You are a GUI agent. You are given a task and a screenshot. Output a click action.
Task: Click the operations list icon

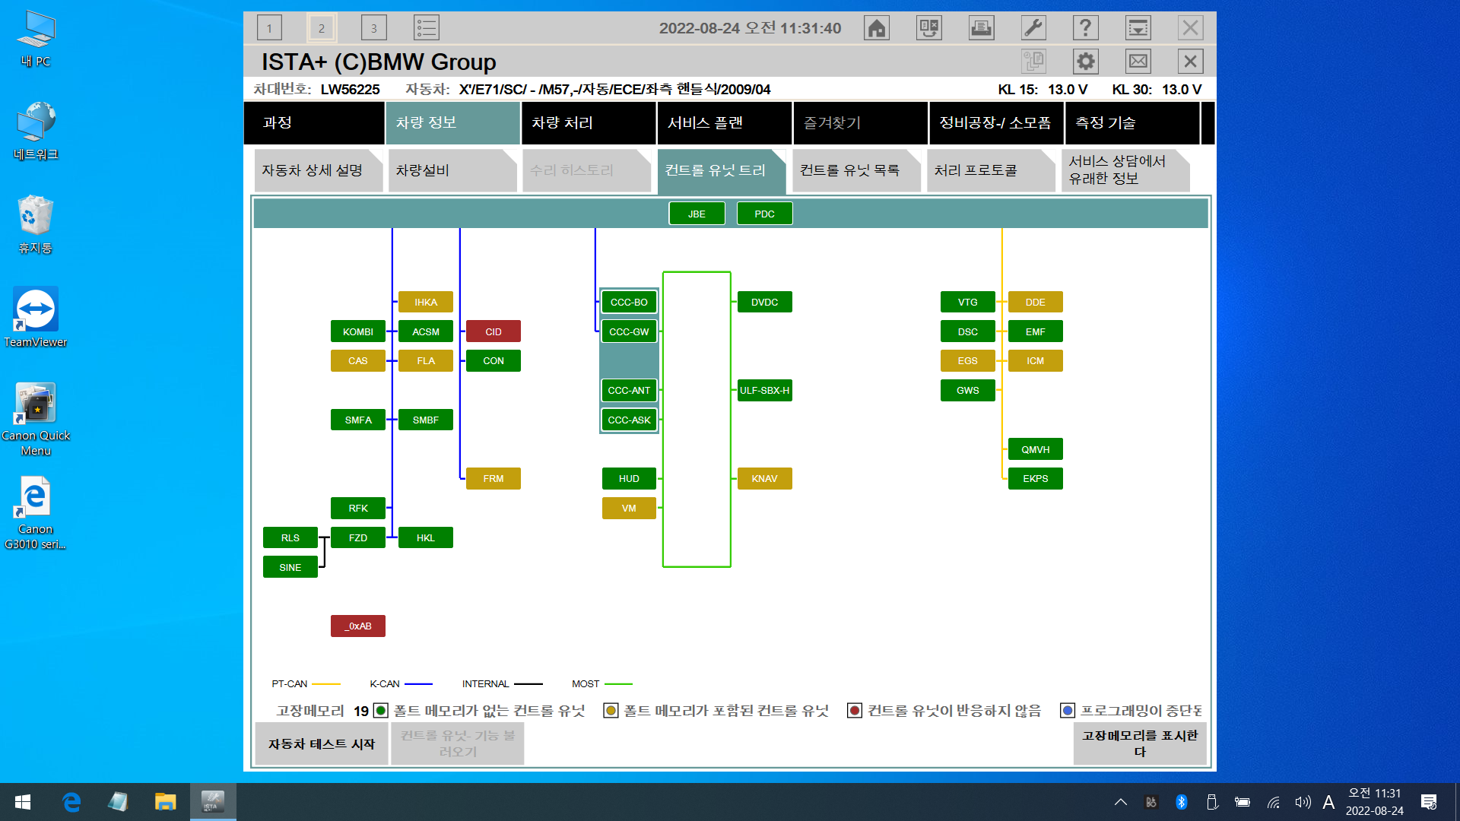[x=426, y=28]
